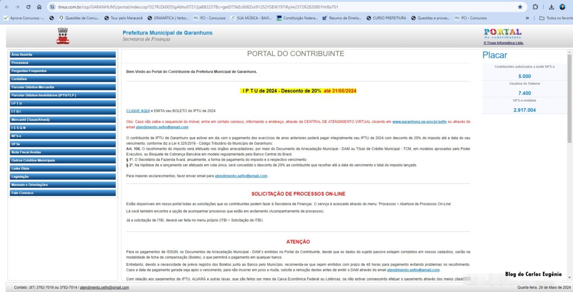The width and height of the screenshot is (573, 292).
Task: Open Nota Fiscal Avulsa menu item
Action: 63,152
